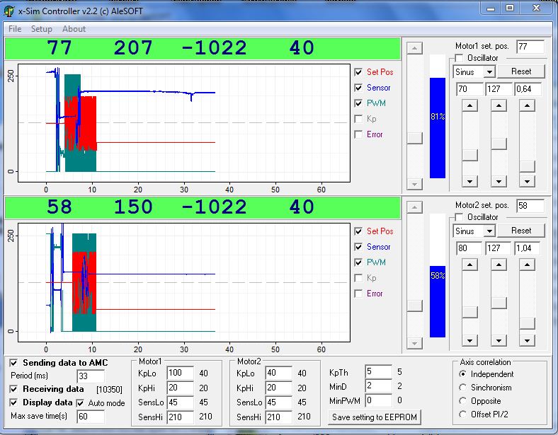Click down arrow of Motor2 127 value slider
The height and width of the screenshot is (435, 558).
click(499, 341)
